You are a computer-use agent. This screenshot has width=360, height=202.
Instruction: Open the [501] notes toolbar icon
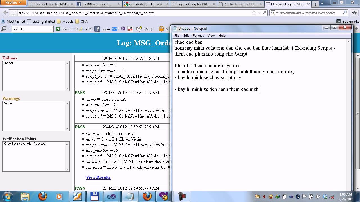click(x=139, y=29)
